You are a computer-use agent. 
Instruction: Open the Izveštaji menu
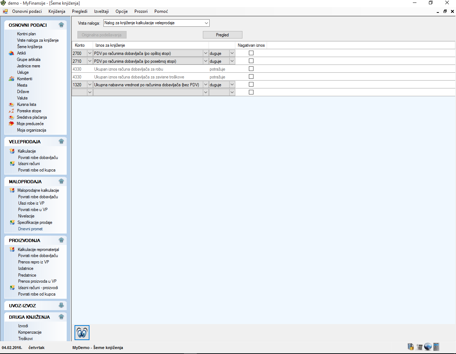point(101,11)
